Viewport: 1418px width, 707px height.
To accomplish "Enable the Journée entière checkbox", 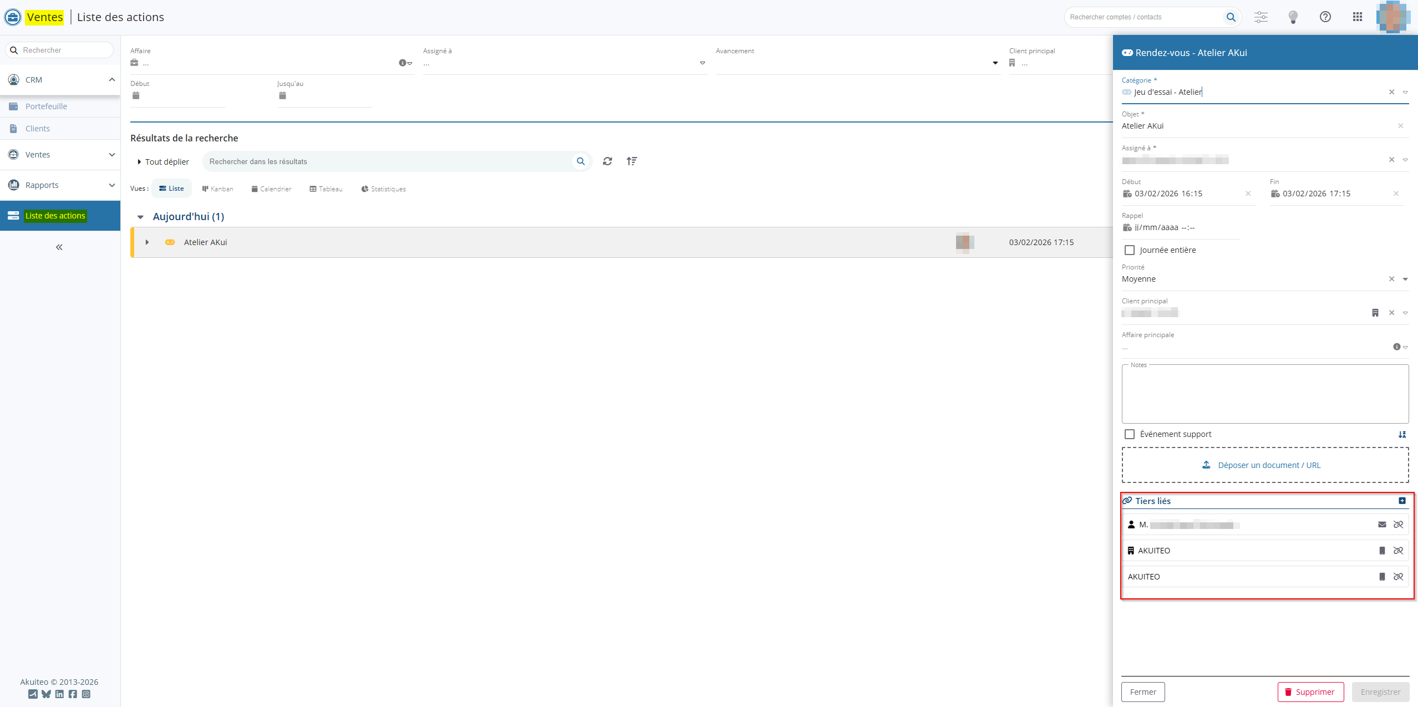I will click(x=1130, y=250).
